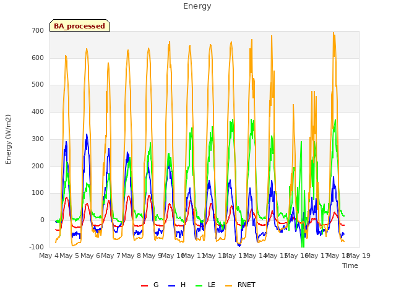The height and width of the screenshot is (297, 396).
Task: Click the May 5 x-axis tick label
Action: 69,256
